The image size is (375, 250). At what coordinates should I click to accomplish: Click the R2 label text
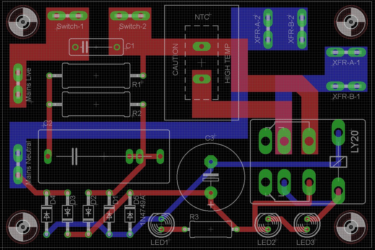[137, 113]
